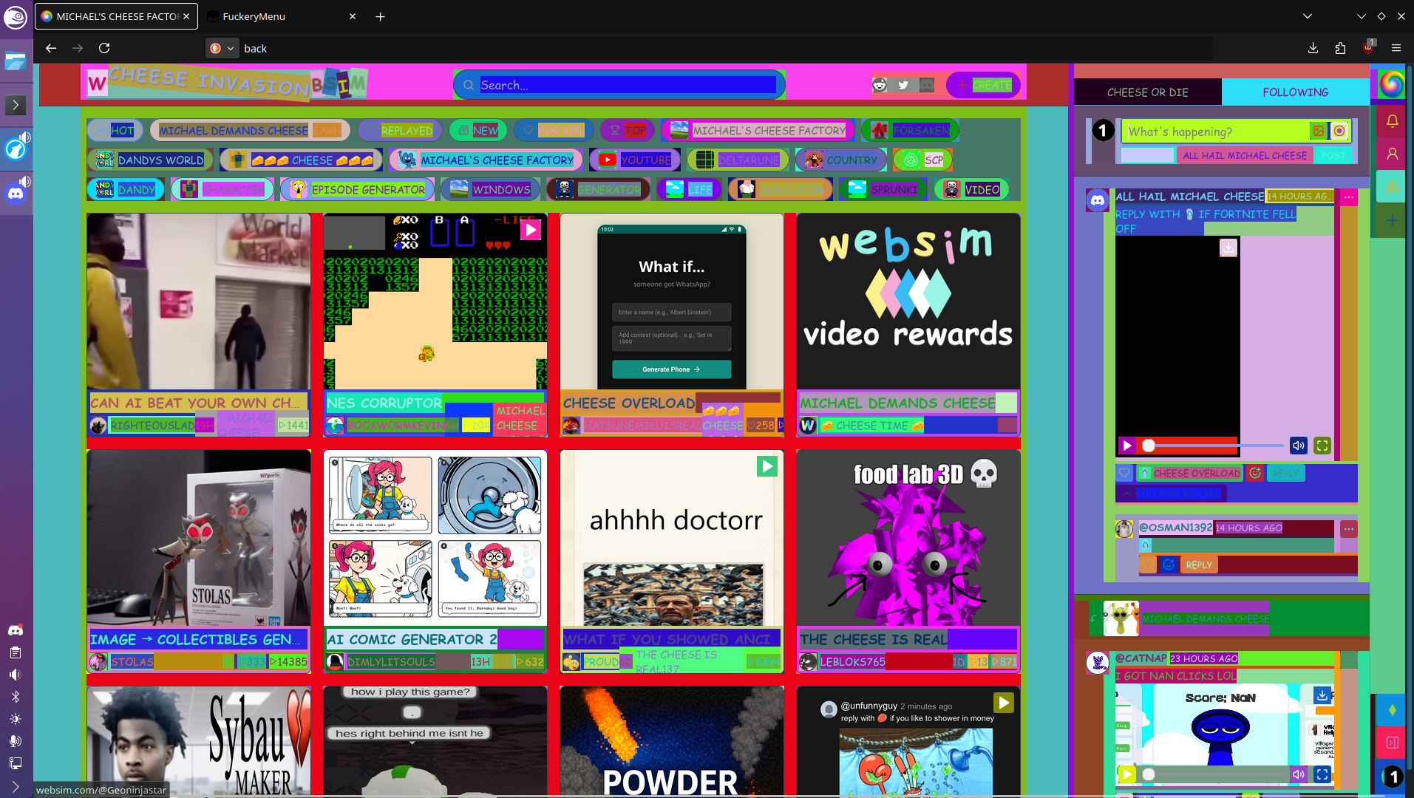Click the CREATE button
The image size is (1414, 798).
[x=983, y=85]
